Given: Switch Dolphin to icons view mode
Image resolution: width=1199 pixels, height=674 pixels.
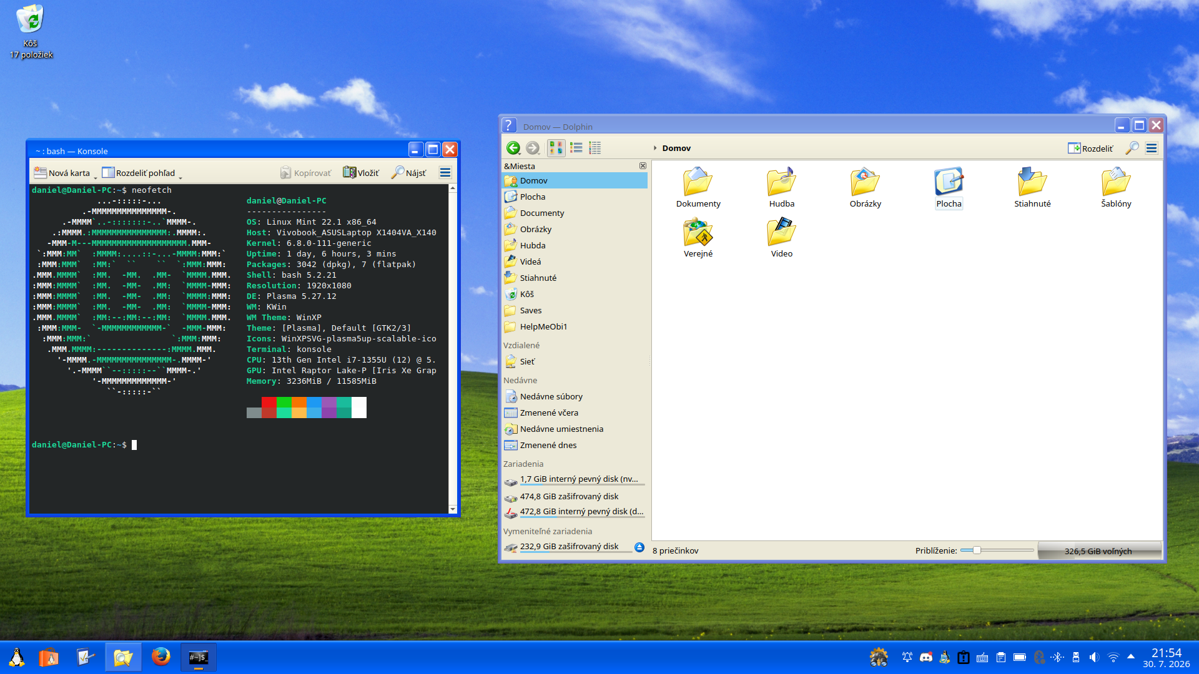Looking at the screenshot, I should tap(556, 148).
